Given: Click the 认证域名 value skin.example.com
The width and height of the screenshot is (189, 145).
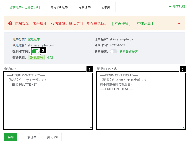Looking at the screenshot, I should (41, 45).
